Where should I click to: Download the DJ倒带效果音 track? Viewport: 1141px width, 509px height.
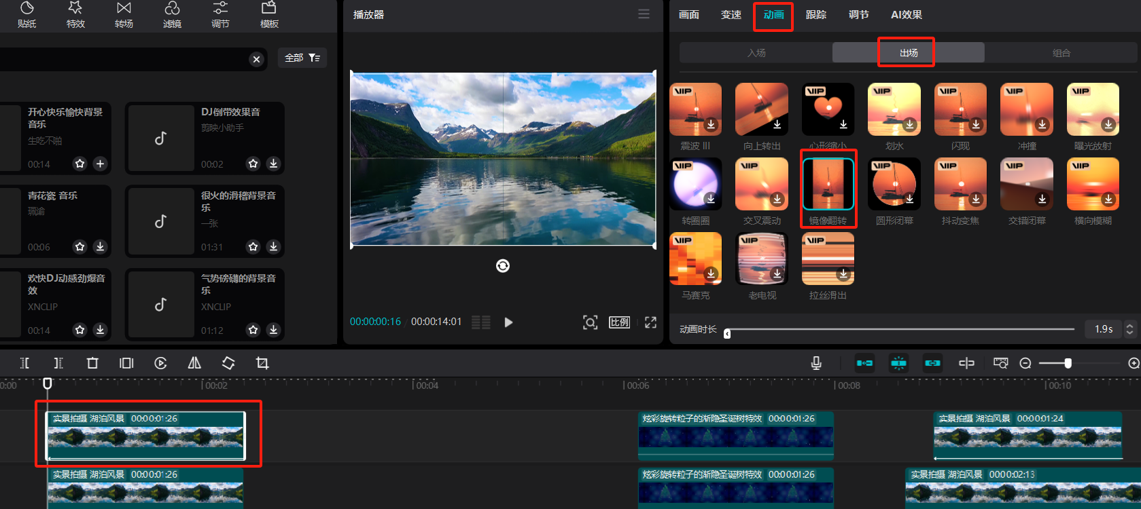pyautogui.click(x=273, y=164)
